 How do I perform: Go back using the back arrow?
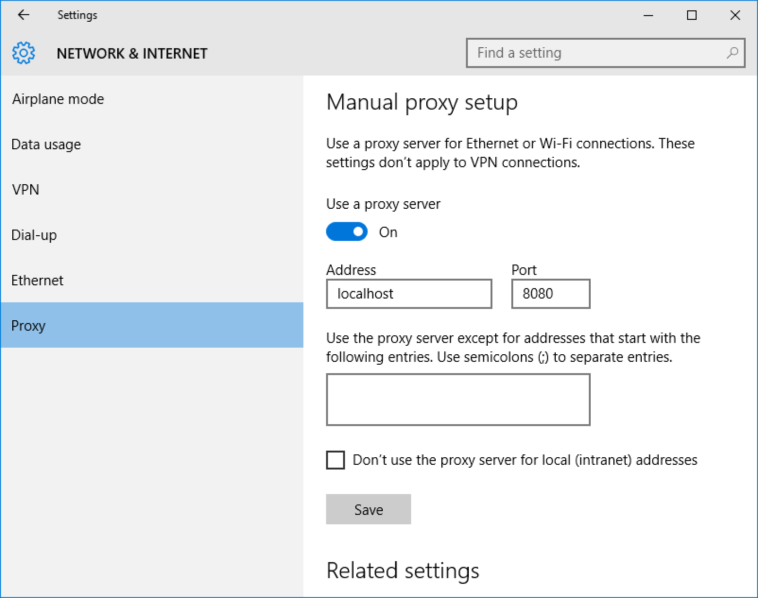[23, 15]
